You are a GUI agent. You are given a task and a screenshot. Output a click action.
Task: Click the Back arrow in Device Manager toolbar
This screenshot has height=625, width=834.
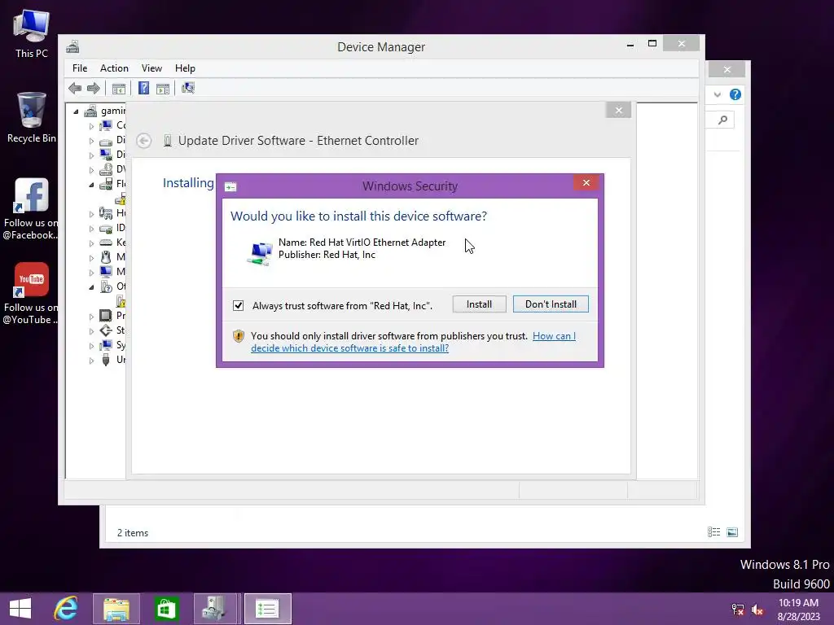tap(75, 88)
